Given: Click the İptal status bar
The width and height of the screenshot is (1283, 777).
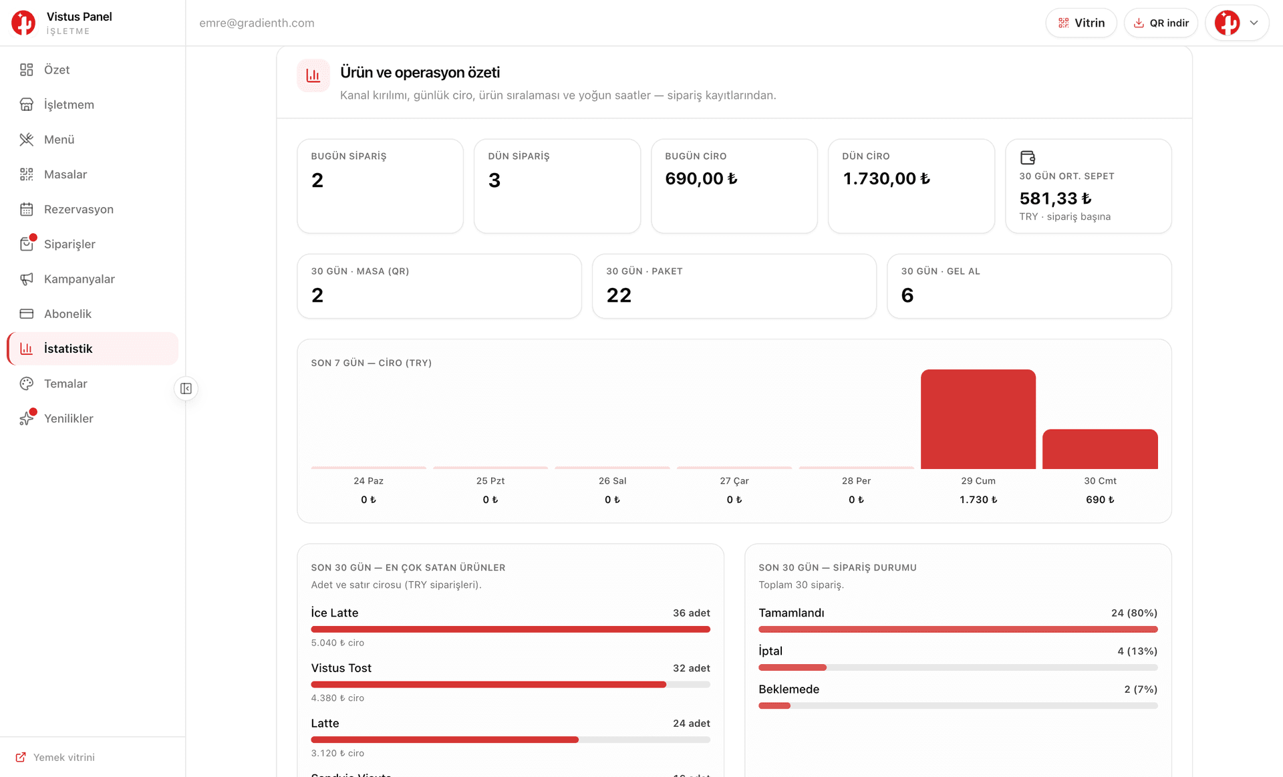Looking at the screenshot, I should 958,667.
